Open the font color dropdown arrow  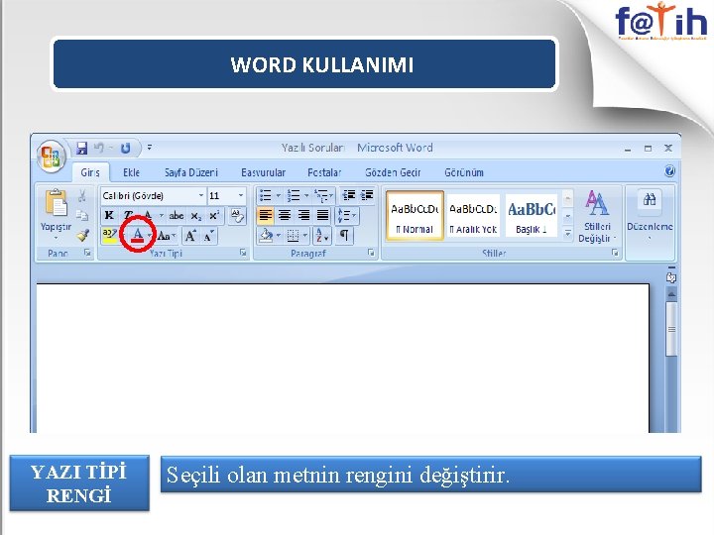(150, 235)
